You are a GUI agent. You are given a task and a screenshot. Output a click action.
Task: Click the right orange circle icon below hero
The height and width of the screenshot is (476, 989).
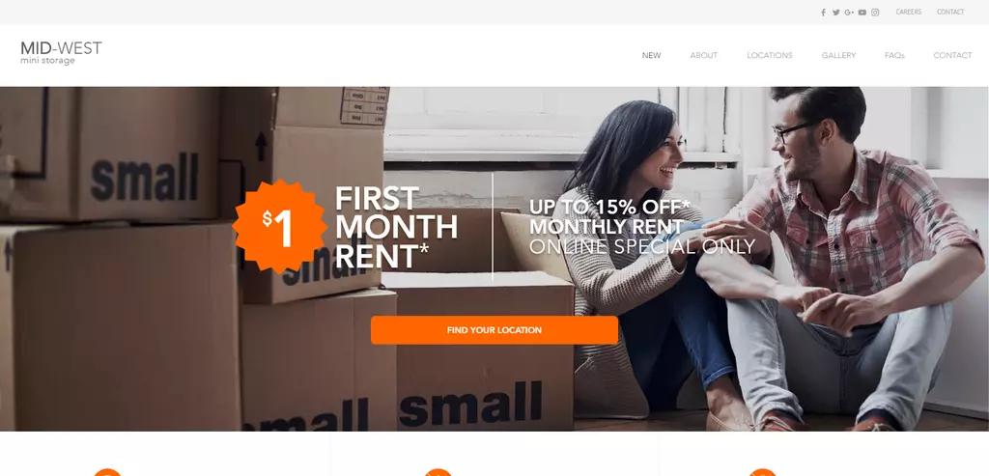(763, 472)
